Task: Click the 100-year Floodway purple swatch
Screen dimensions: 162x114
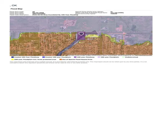Action: click(75, 57)
